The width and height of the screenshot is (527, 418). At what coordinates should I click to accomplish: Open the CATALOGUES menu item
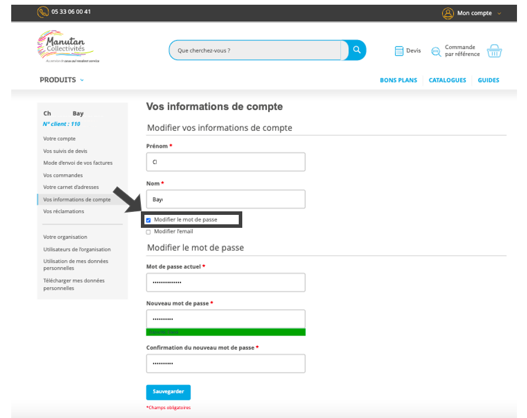tap(447, 81)
